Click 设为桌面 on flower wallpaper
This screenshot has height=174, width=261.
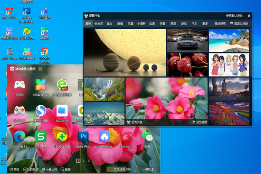click(199, 122)
